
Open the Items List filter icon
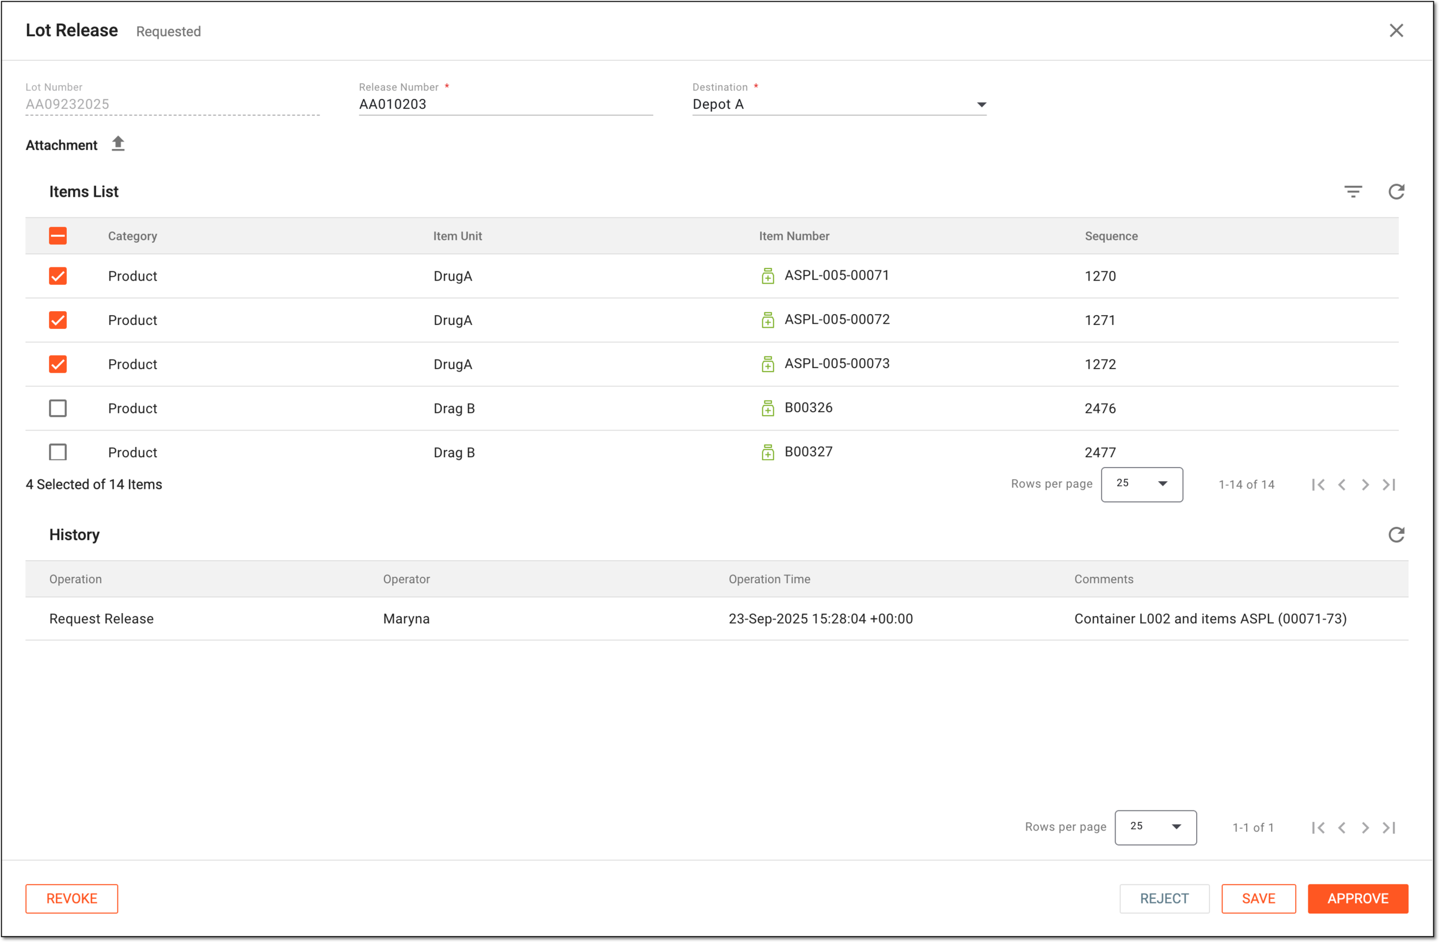[1353, 192]
